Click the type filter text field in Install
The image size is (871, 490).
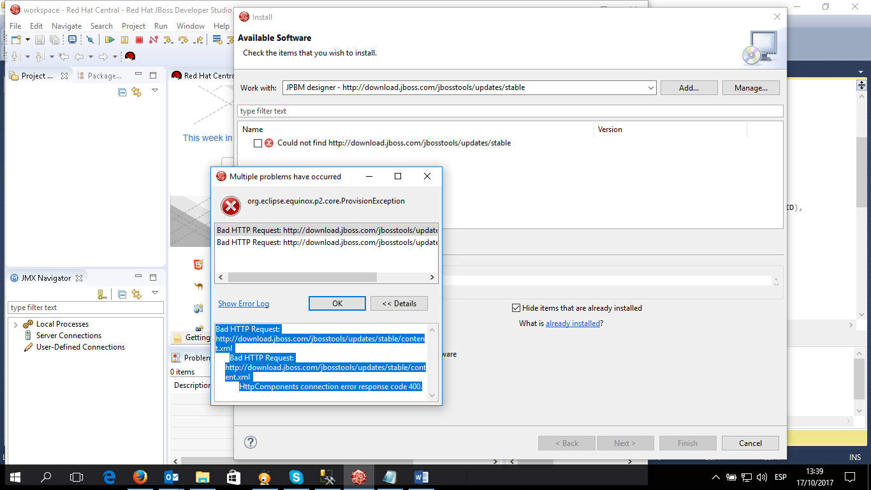coord(510,111)
